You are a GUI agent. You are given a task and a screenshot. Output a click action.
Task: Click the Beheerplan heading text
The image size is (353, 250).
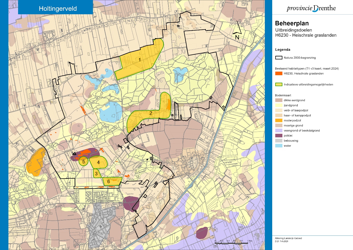(x=292, y=23)
